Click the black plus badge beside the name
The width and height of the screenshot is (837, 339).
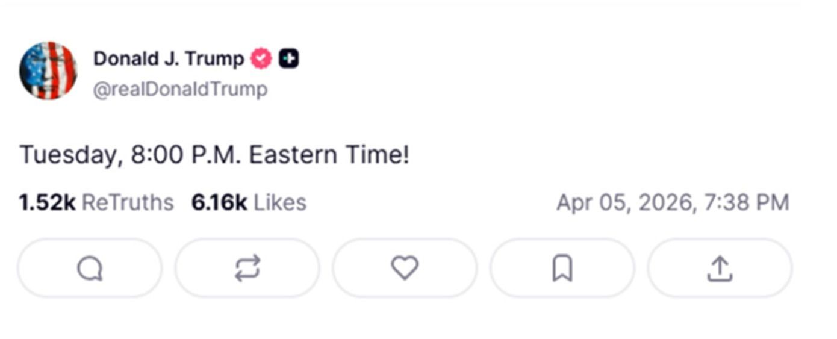(x=288, y=58)
